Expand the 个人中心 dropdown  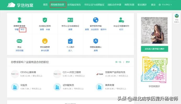coord(167,5)
